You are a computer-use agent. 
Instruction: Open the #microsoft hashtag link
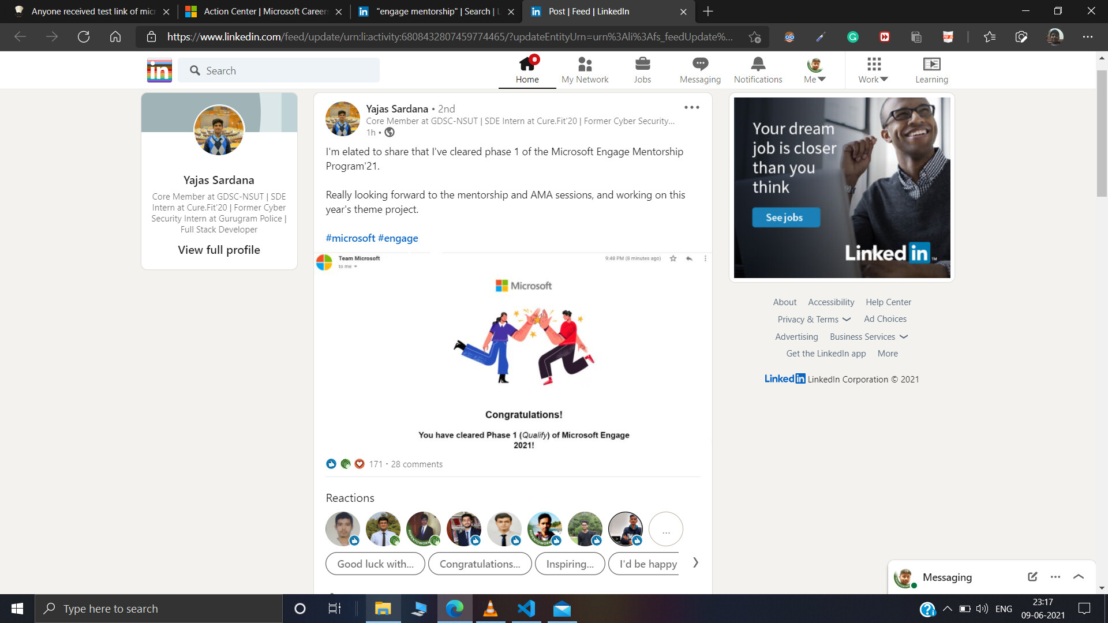coord(350,238)
